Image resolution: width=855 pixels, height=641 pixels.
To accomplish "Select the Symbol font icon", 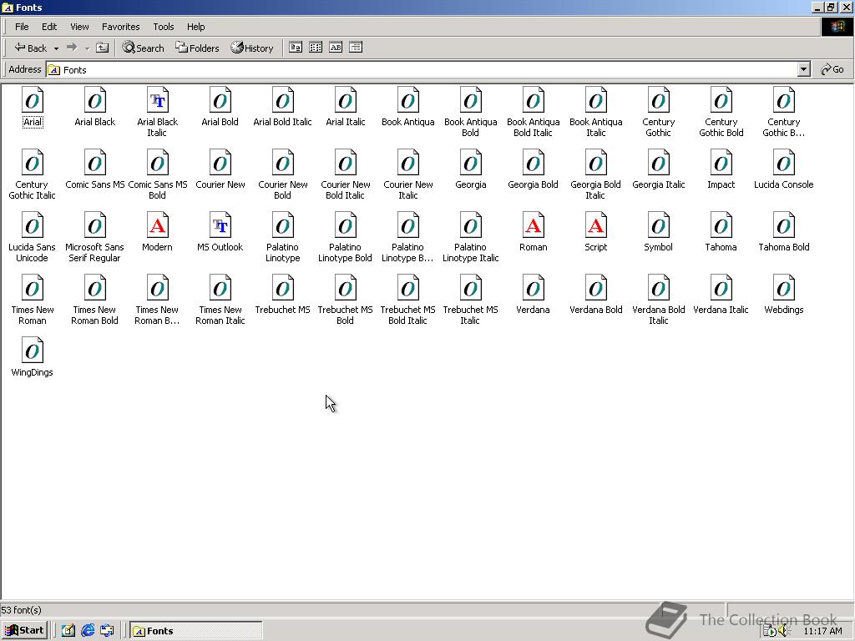I will coord(658,232).
